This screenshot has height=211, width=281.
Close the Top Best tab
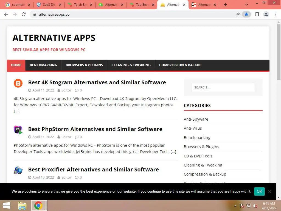(153, 5)
